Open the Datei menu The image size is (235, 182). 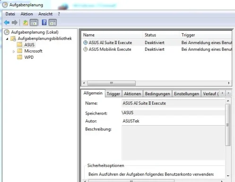tap(10, 14)
